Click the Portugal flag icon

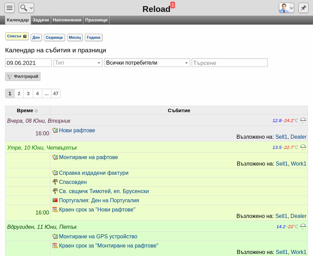pyautogui.click(x=55, y=200)
